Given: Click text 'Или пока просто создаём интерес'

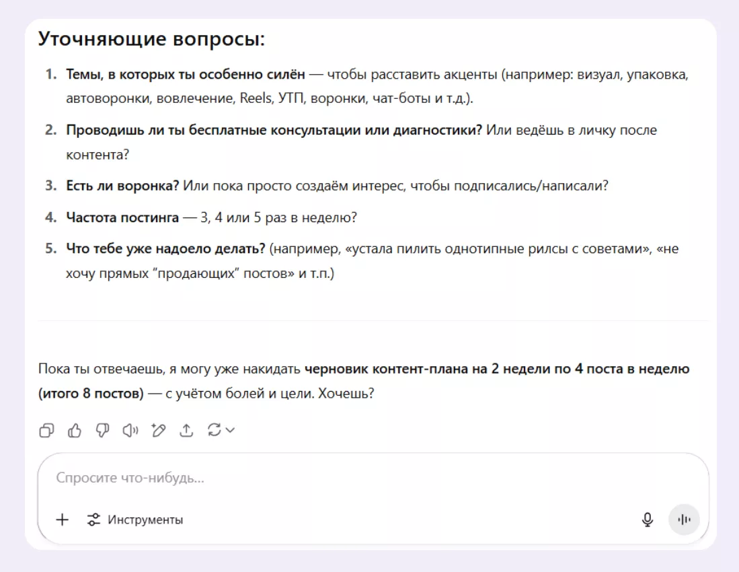Looking at the screenshot, I should (x=294, y=186).
